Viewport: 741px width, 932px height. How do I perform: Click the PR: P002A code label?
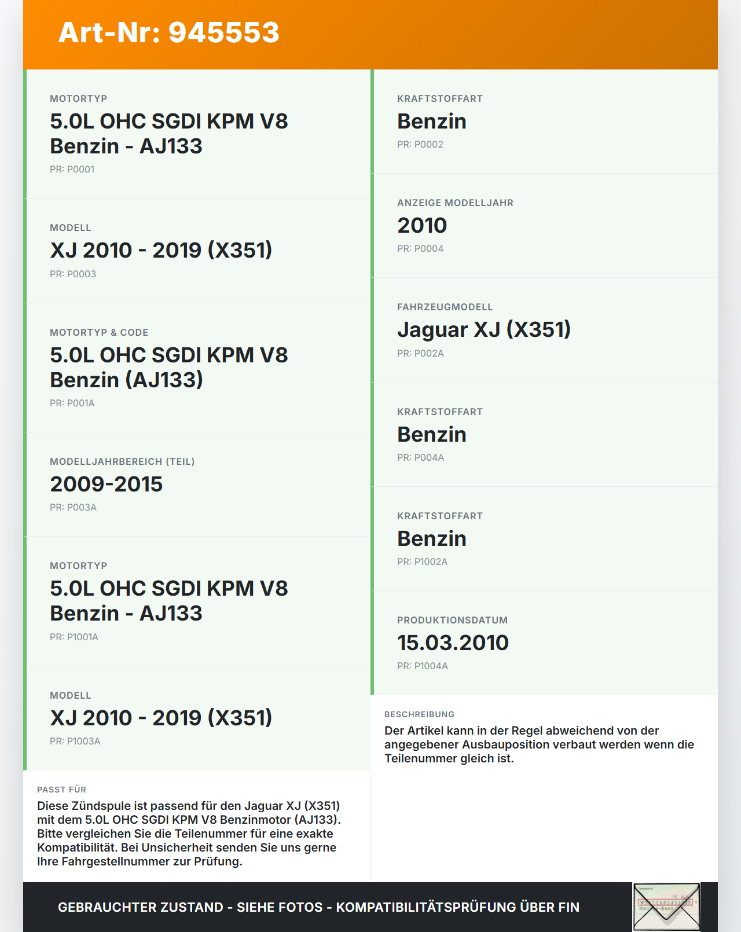click(x=420, y=353)
